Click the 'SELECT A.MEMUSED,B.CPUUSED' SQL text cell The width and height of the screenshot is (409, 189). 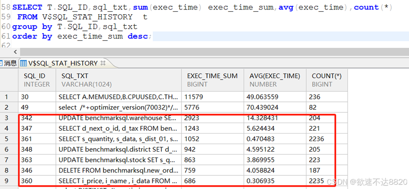pos(119,97)
